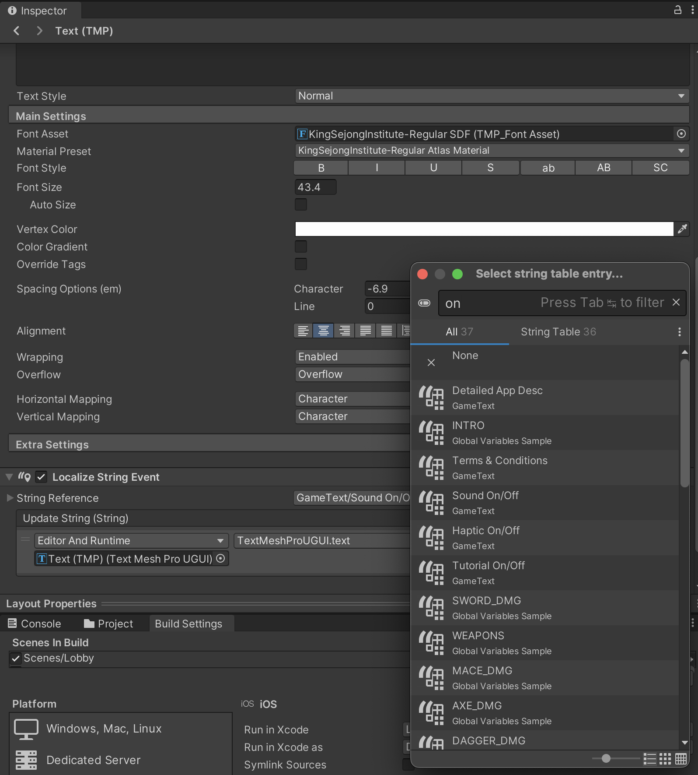
Task: Click the Inspector lock icon
Action: (x=677, y=10)
